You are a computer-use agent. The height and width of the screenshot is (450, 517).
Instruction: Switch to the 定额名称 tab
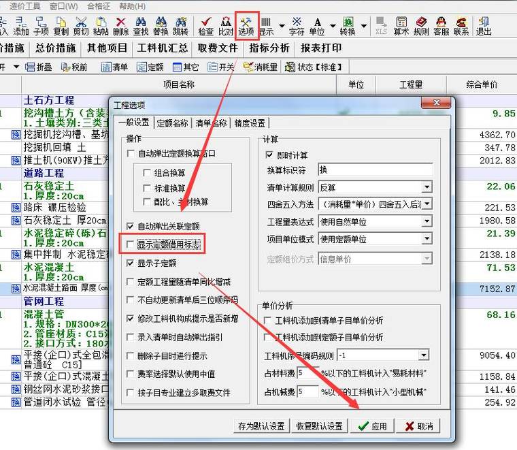point(173,123)
